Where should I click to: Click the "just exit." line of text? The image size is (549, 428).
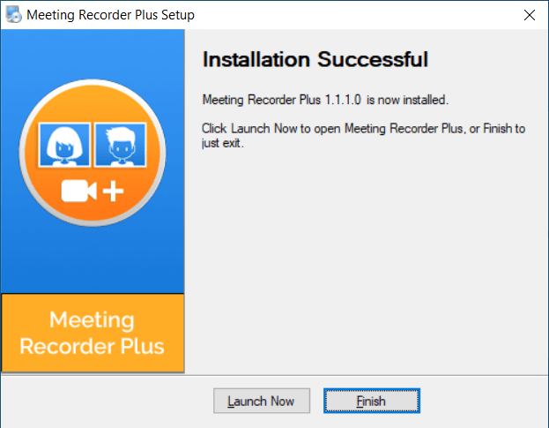222,143
